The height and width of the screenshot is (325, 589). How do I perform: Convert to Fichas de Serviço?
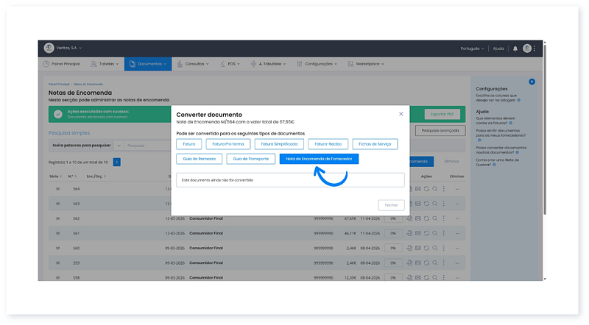coord(375,144)
